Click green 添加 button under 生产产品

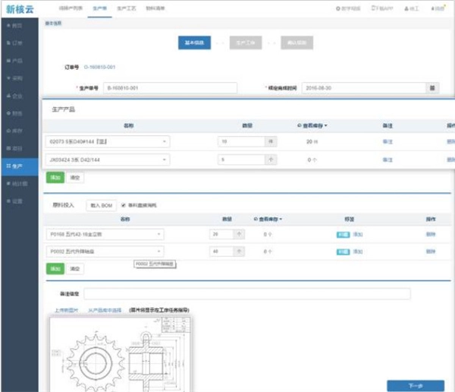[x=55, y=177]
